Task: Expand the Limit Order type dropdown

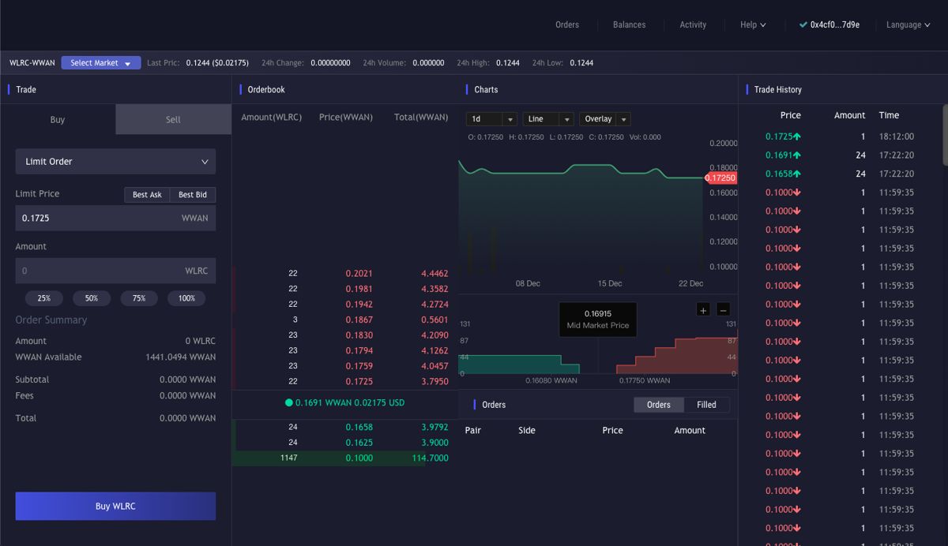Action: pos(115,162)
